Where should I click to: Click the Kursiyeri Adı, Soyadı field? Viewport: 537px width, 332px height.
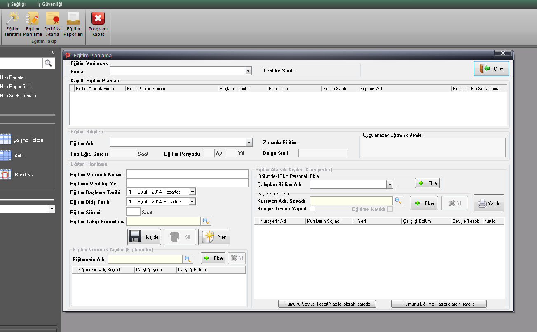point(351,200)
